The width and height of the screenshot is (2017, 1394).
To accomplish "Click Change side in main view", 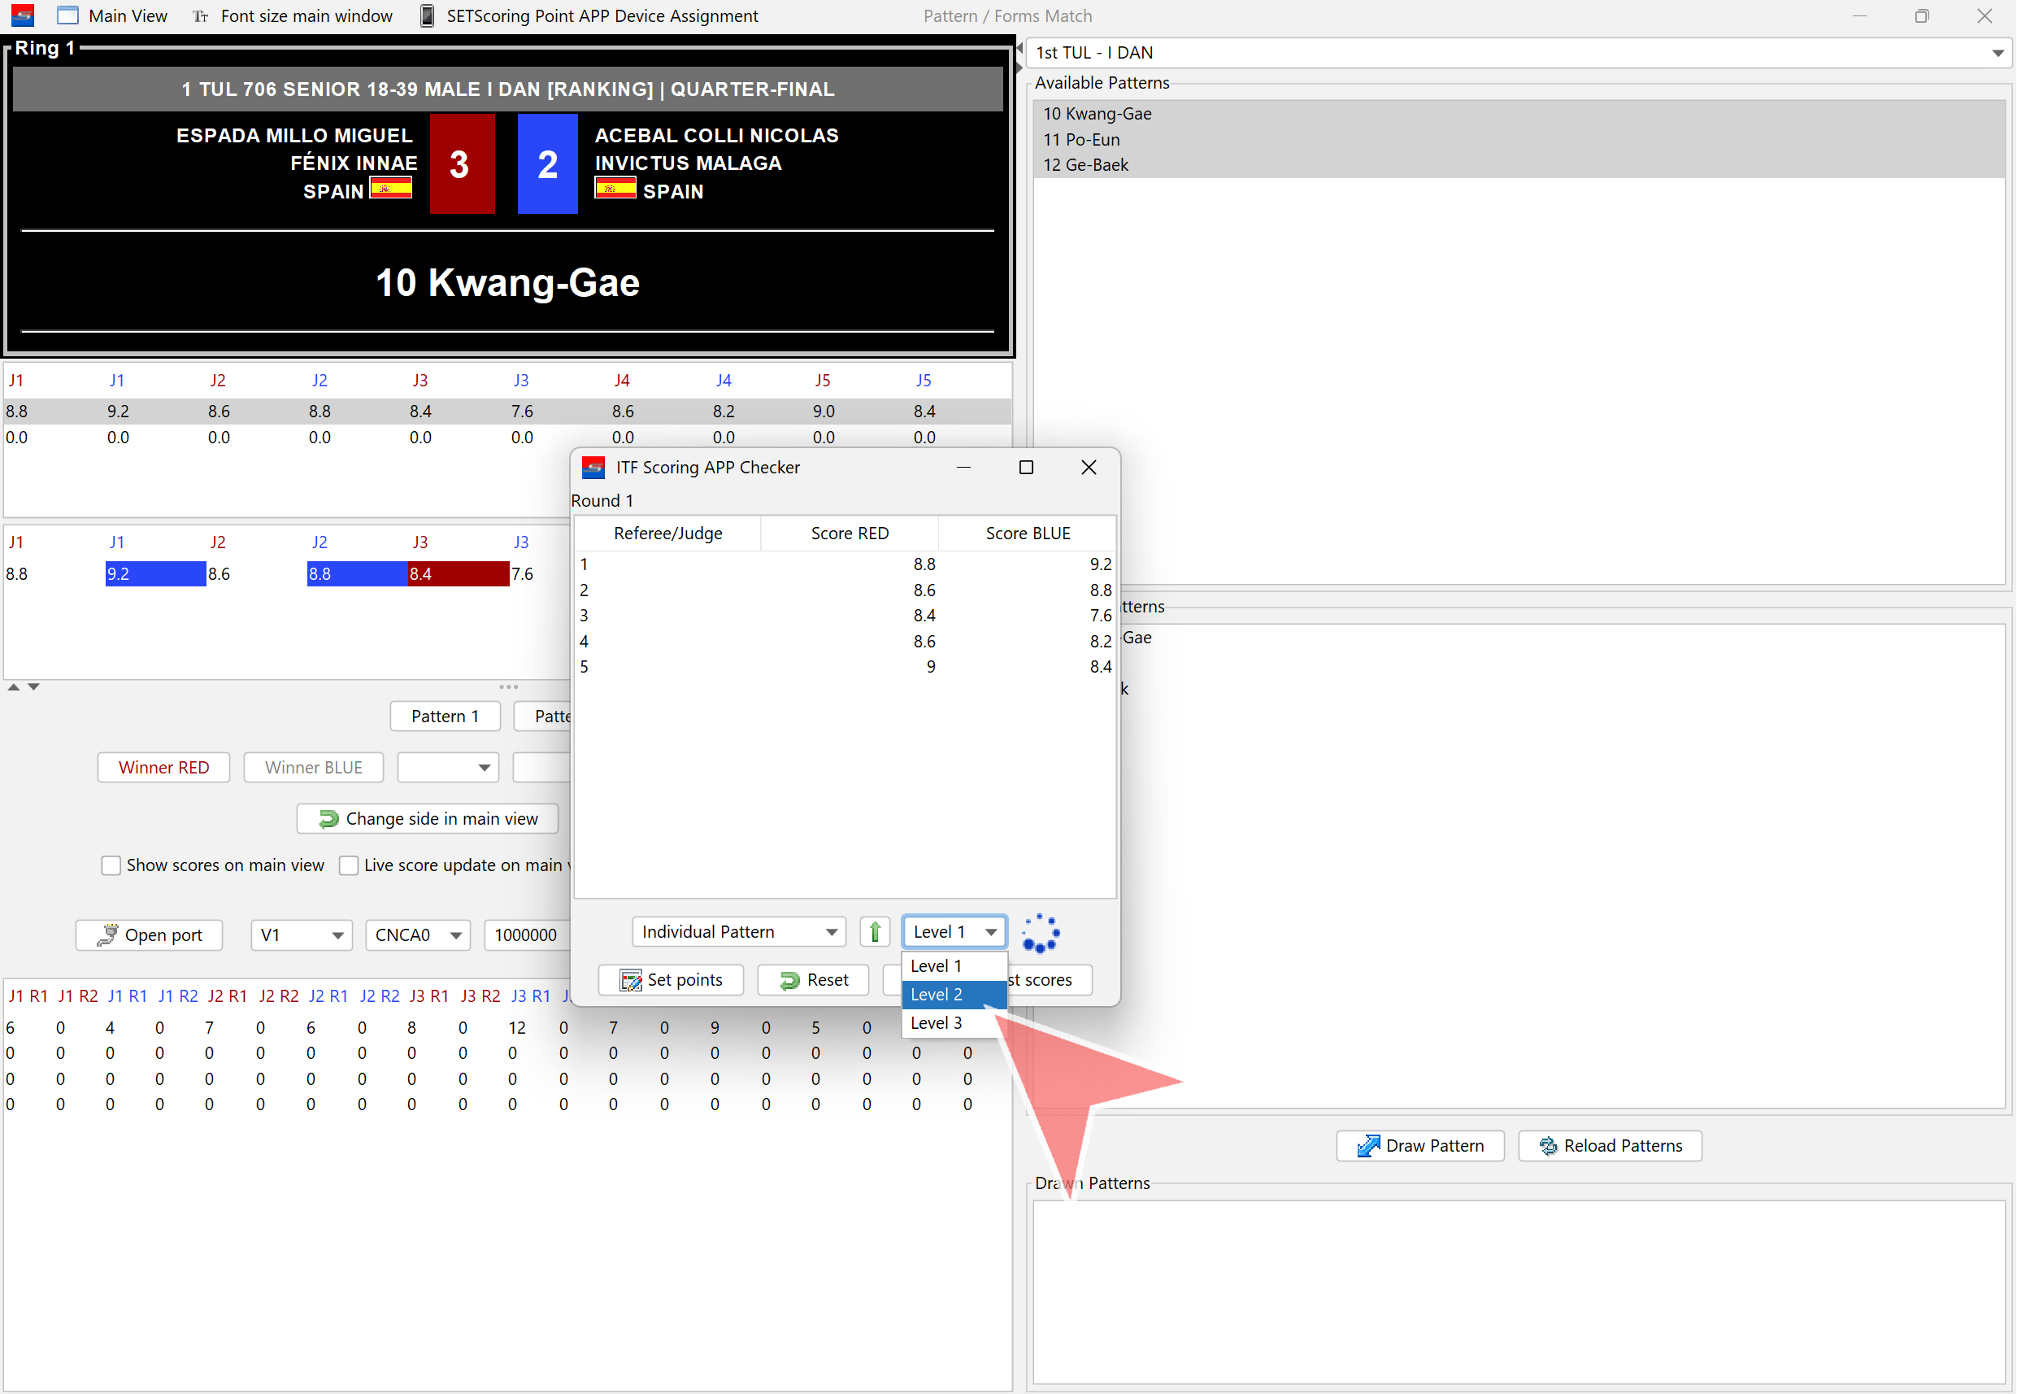I will point(428,819).
